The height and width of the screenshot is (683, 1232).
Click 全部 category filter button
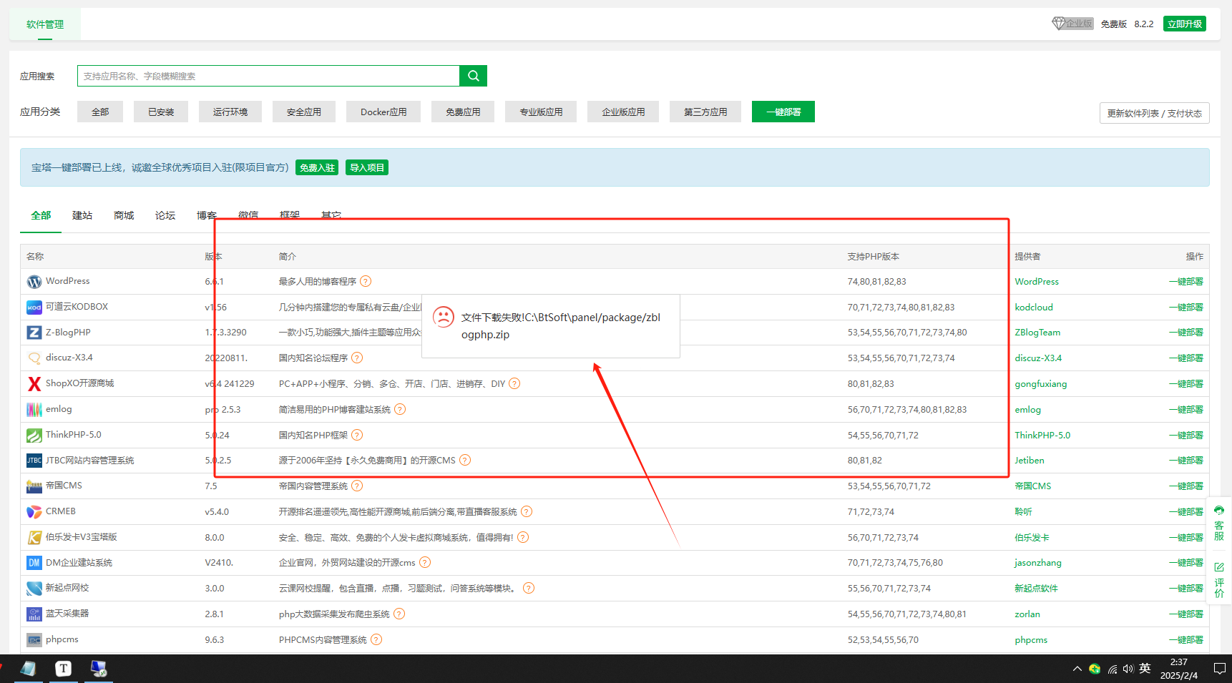[x=100, y=112]
